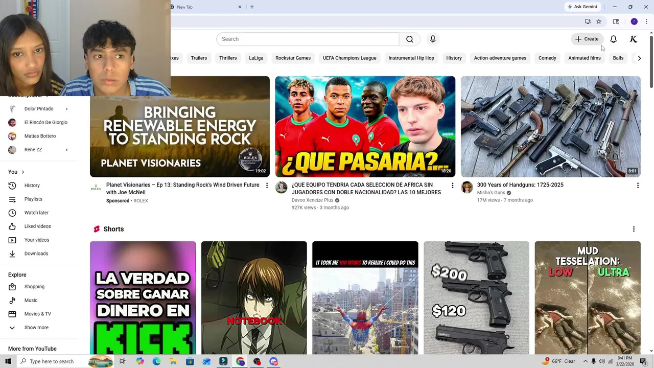The image size is (654, 368).
Task: Open the Spider-Man 100 hours short
Action: point(365,298)
